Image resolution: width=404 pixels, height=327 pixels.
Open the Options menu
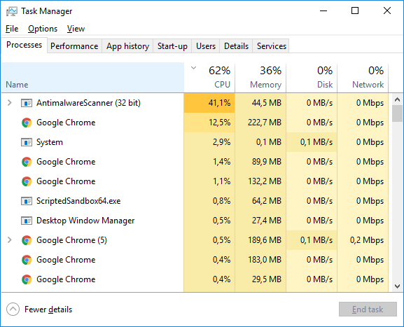(x=43, y=29)
